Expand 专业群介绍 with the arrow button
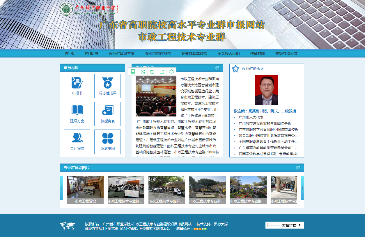This screenshot has width=365, height=237. tap(217, 68)
